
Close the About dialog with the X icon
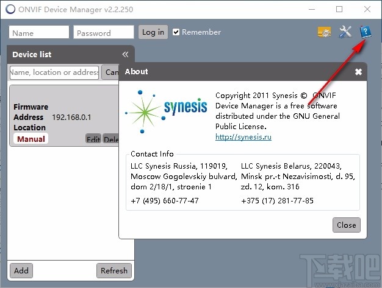[x=358, y=72]
